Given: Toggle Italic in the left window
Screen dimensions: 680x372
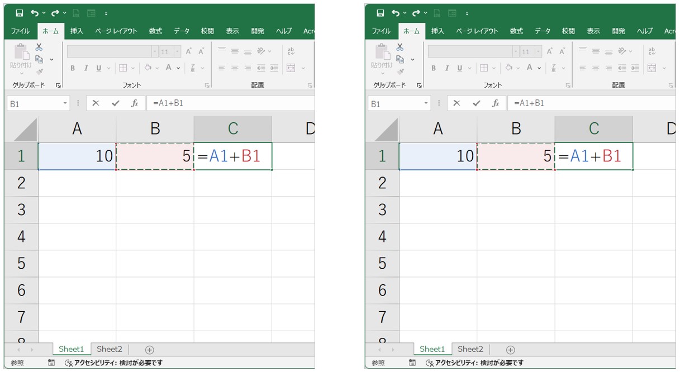Looking at the screenshot, I should pos(86,68).
